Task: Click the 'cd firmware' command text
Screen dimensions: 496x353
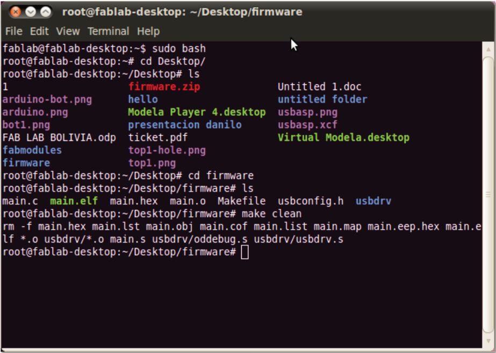Action: (x=221, y=176)
